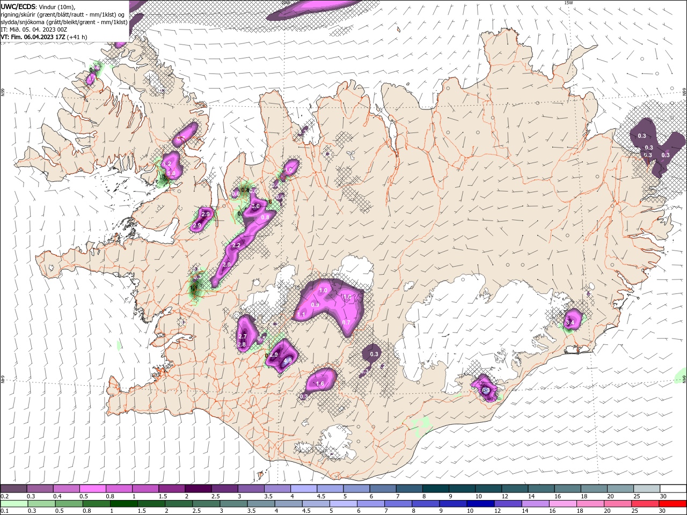
Task: Click the 2.2 precipitation value on the map
Action: pyautogui.click(x=236, y=245)
